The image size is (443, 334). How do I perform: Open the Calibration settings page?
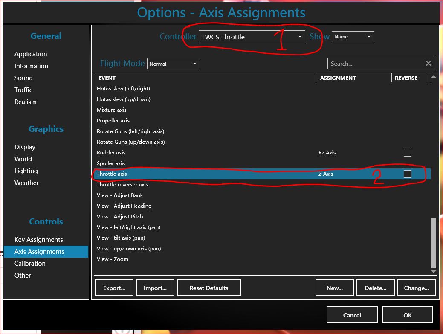pyautogui.click(x=30, y=264)
